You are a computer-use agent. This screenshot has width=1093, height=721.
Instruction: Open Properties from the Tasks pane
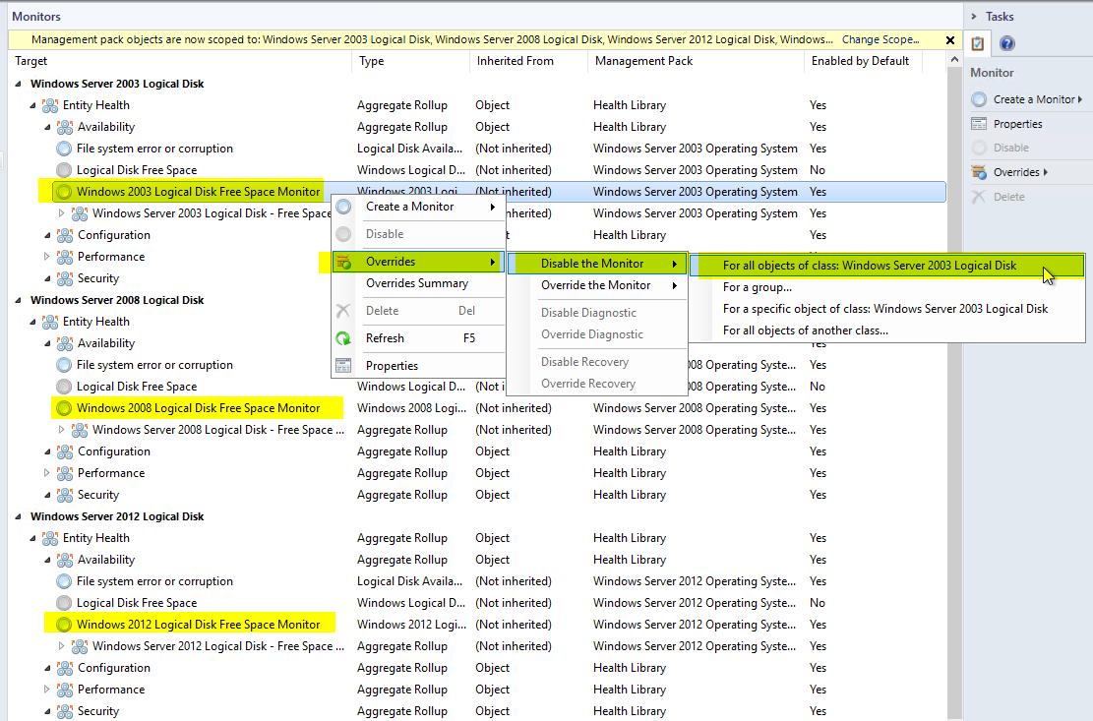click(x=1017, y=124)
